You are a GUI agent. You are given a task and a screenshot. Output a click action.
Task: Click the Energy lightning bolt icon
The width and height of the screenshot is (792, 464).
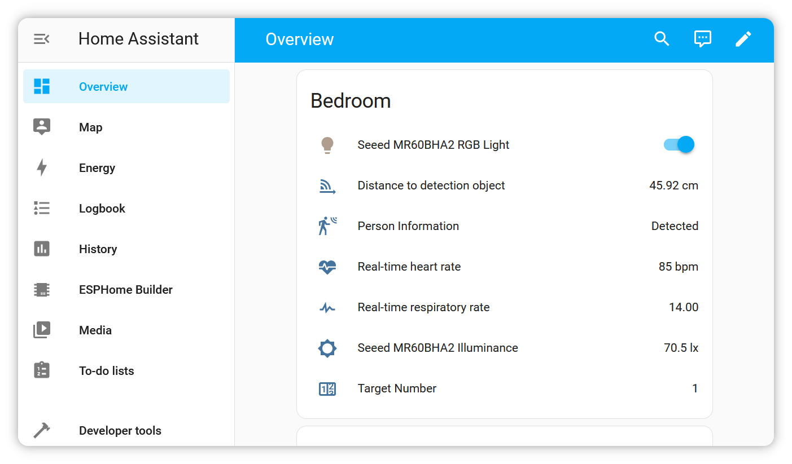coord(42,167)
